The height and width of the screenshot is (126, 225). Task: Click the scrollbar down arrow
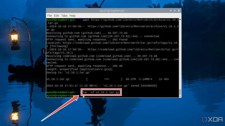click(180, 97)
